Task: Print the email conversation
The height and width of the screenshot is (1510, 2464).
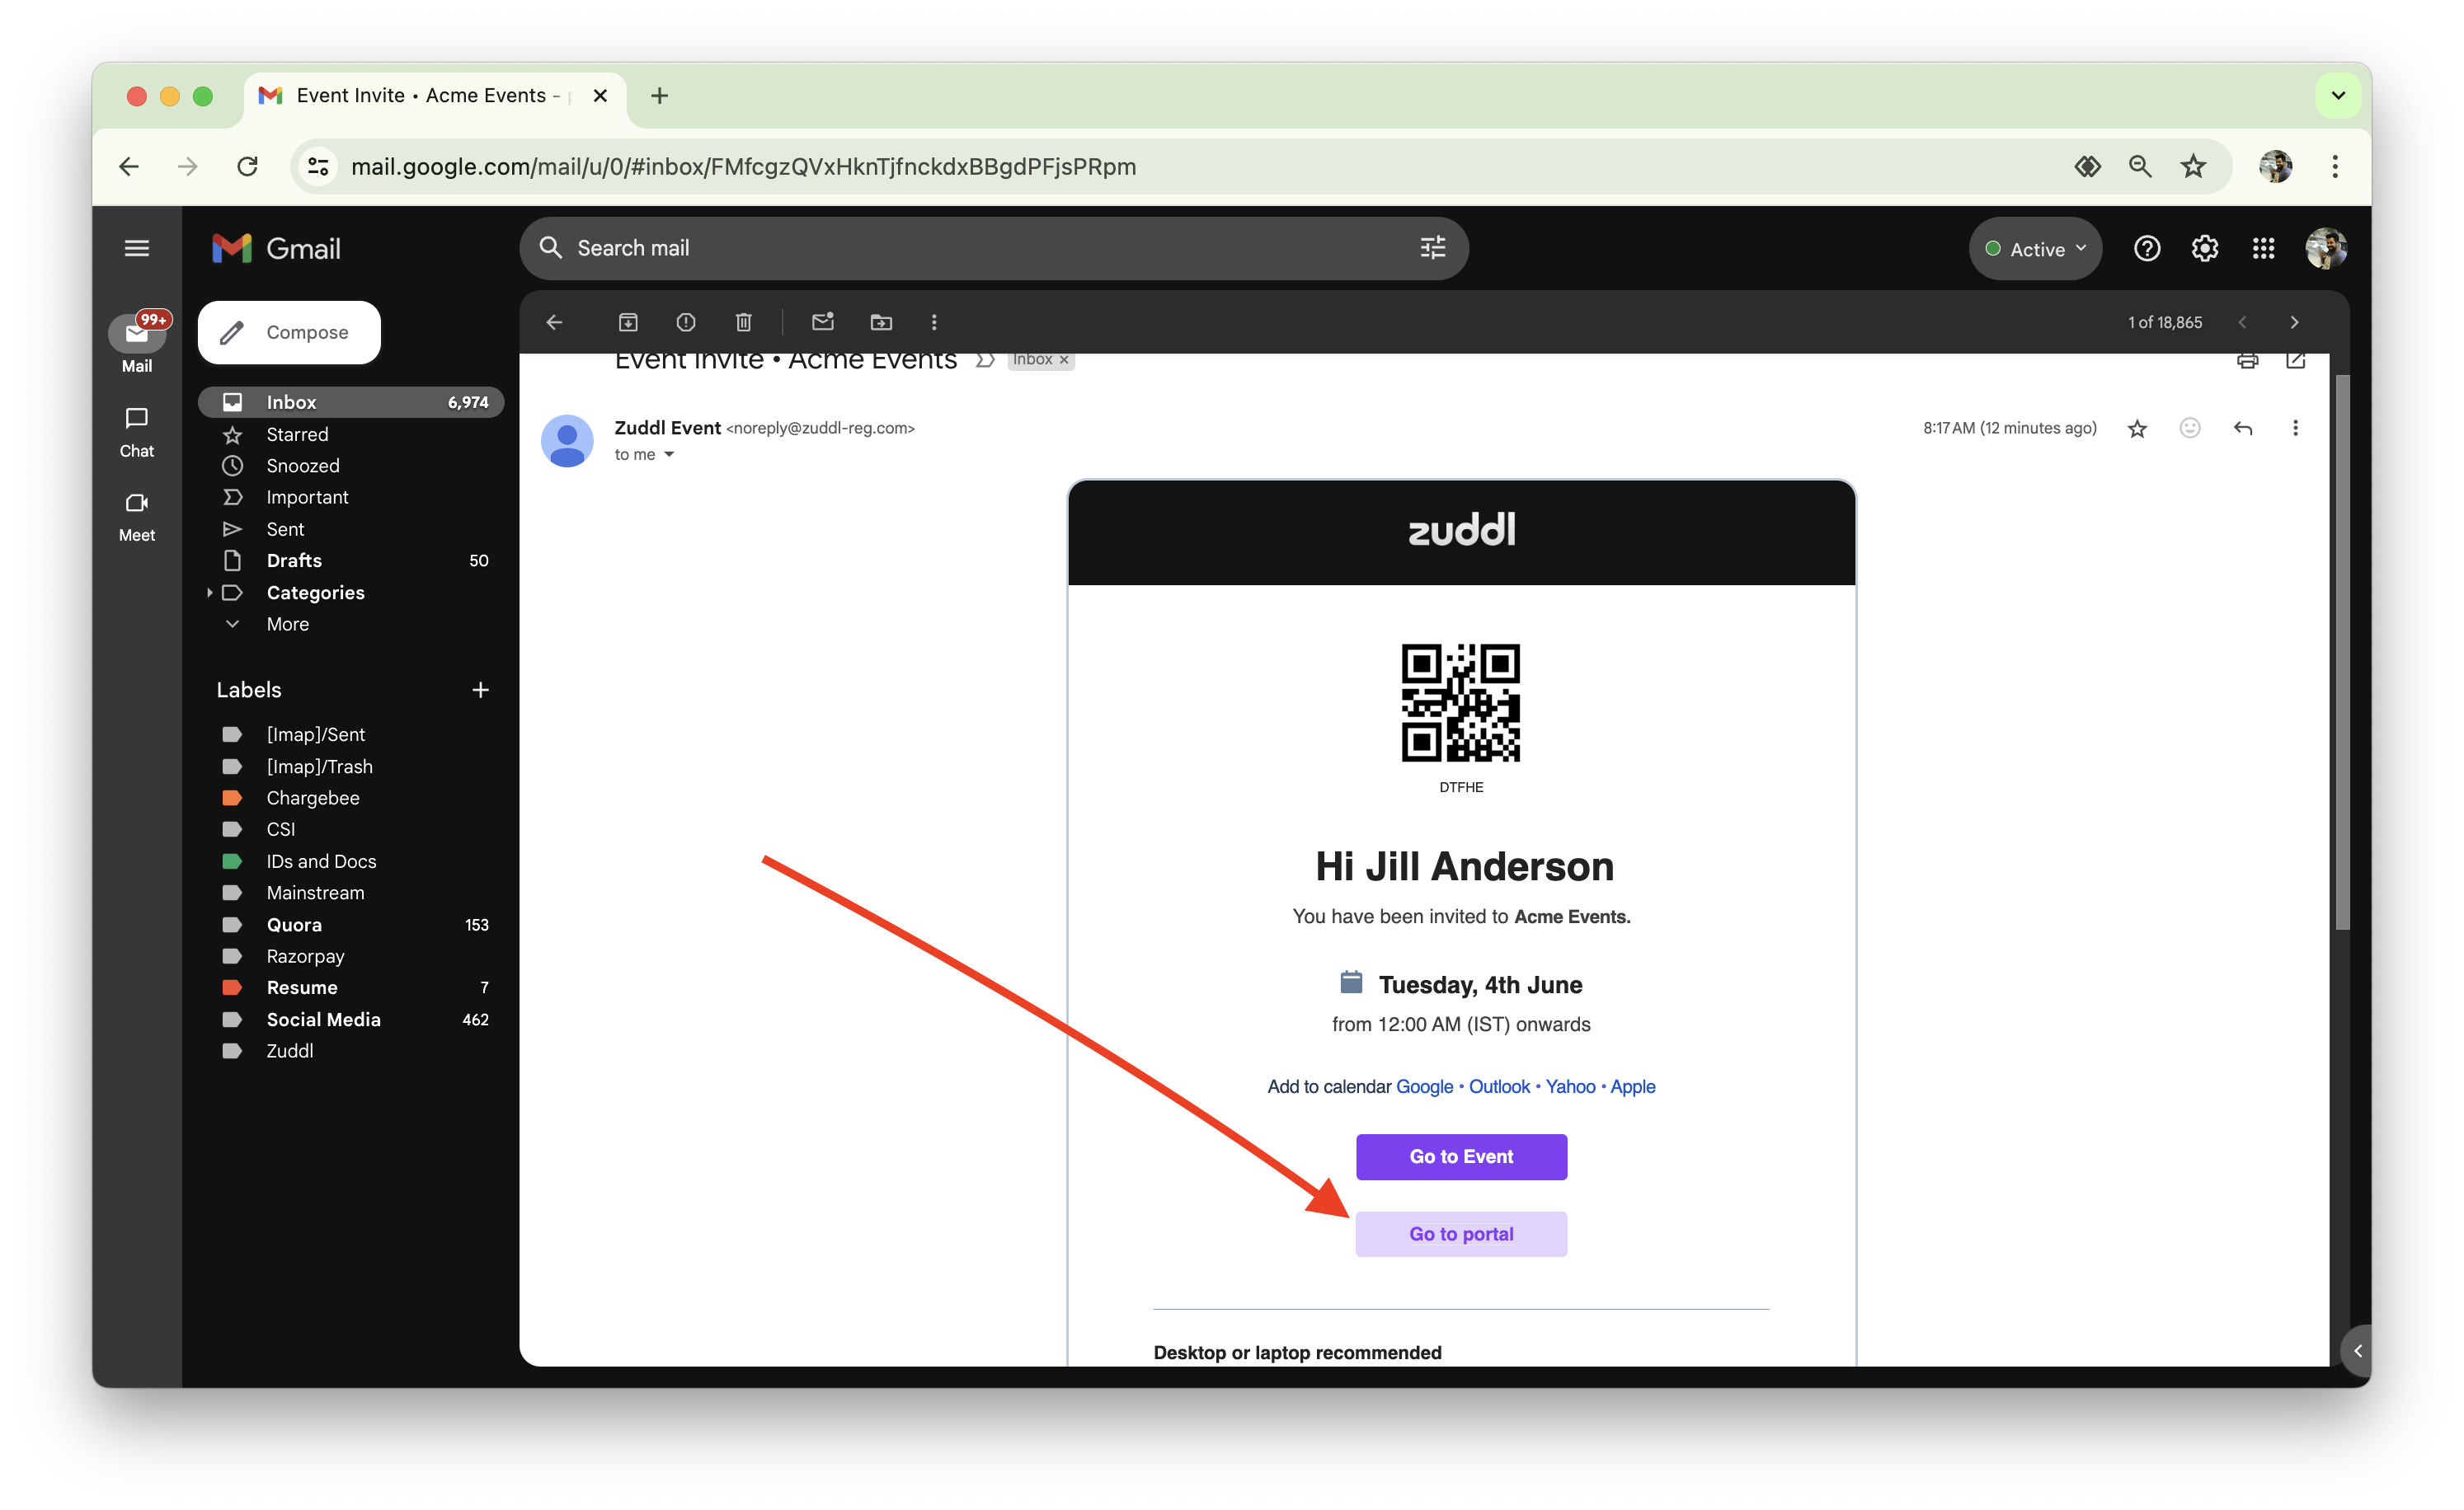Action: [2247, 361]
